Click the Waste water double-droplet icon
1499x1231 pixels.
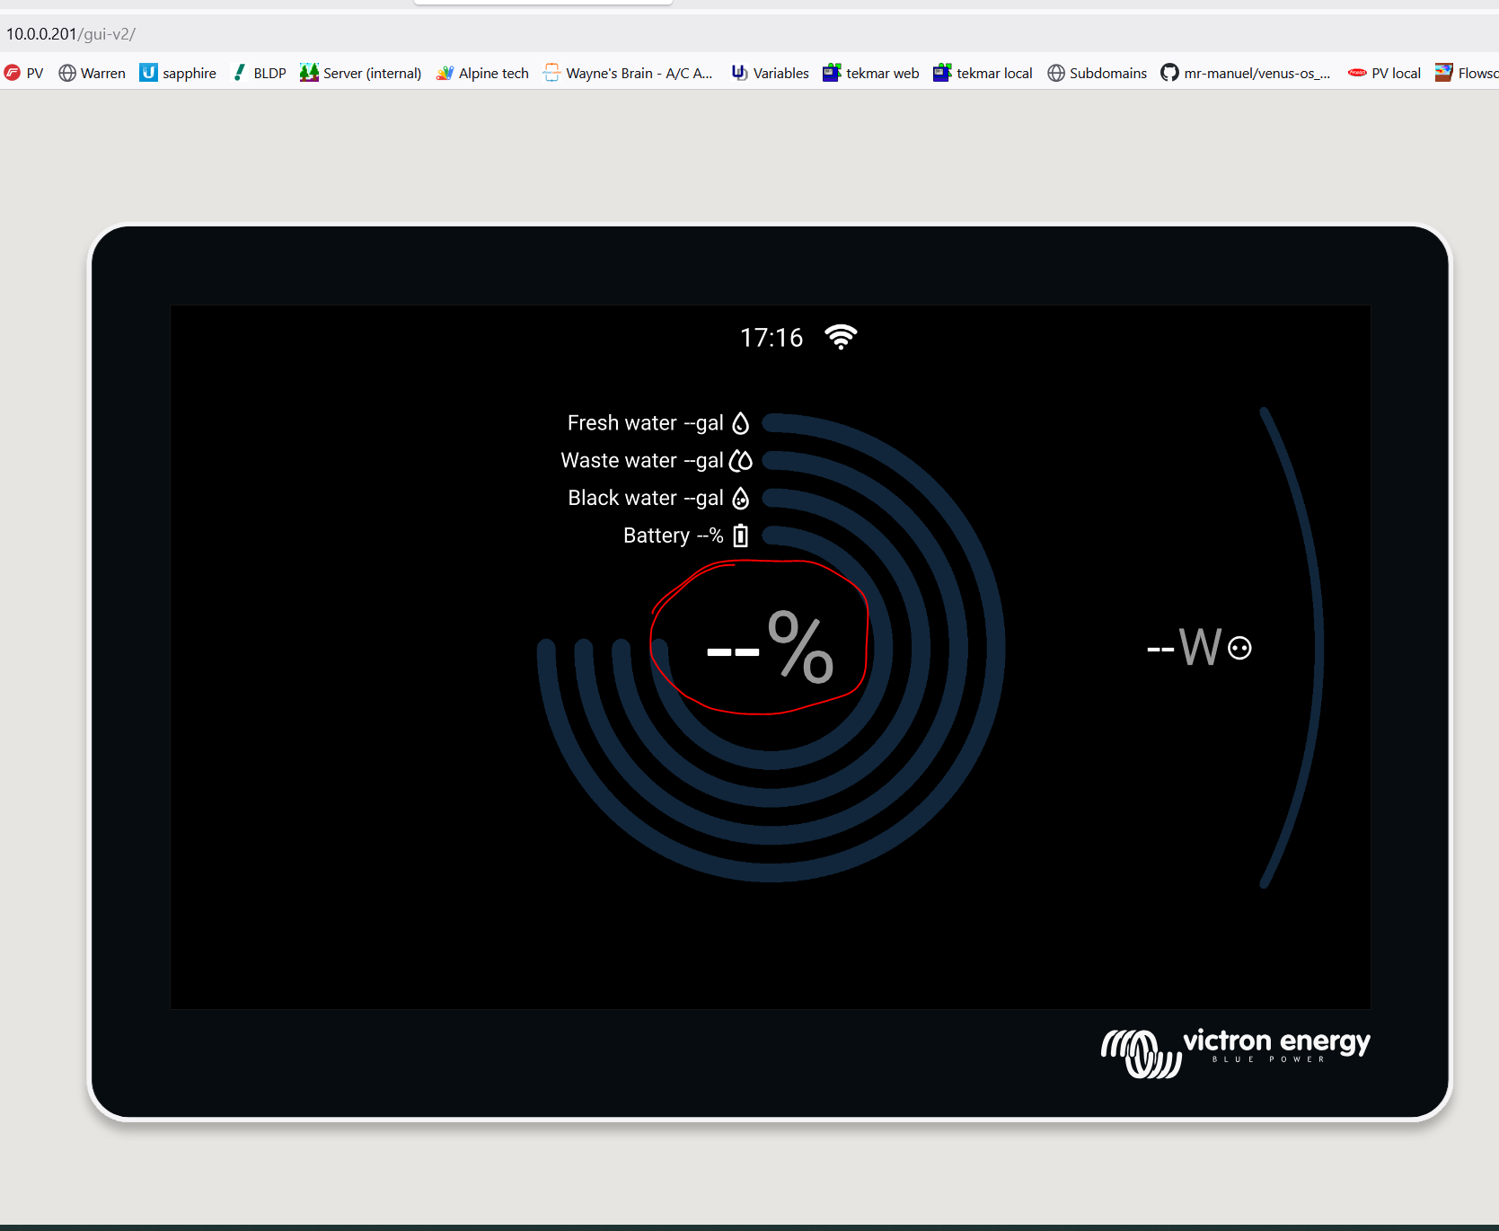coord(741,461)
